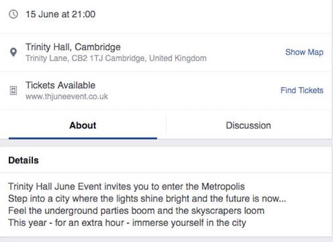This screenshot has height=242, width=333.
Task: Click the location pin icon
Action: 14,52
